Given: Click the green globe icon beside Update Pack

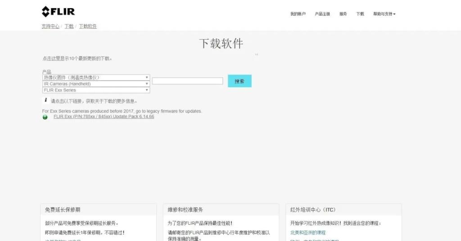Looking at the screenshot, I should click(45, 117).
